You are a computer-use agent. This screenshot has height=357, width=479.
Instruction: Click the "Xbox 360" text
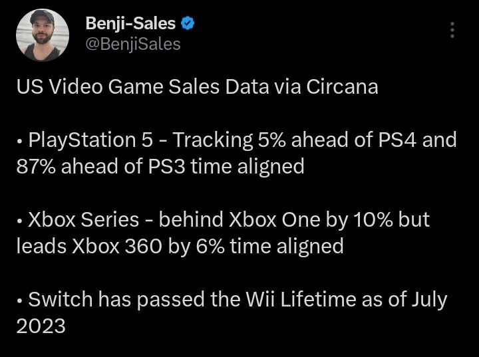[x=116, y=246]
